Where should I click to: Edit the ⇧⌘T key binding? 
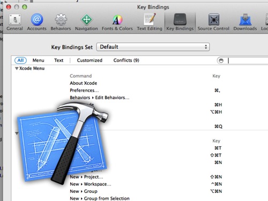[x=216, y=155]
